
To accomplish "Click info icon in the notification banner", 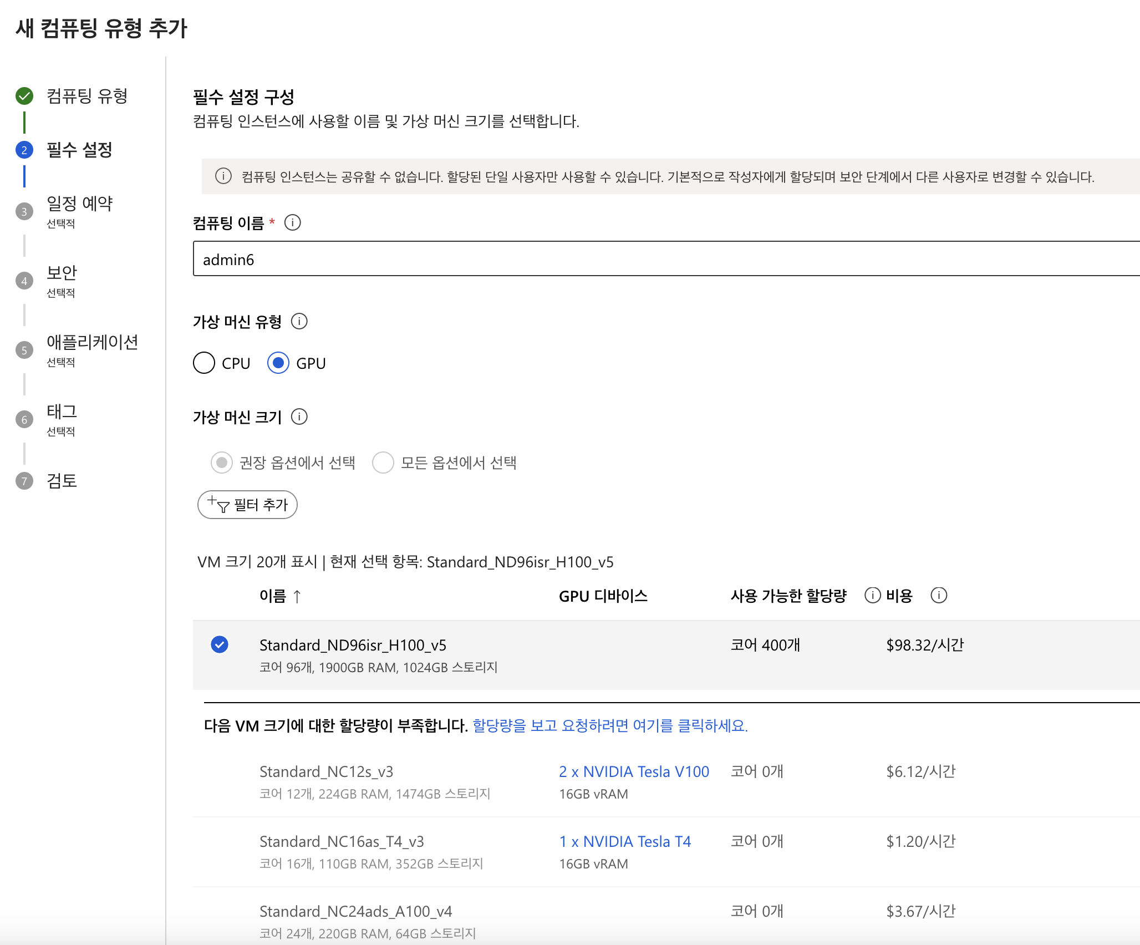I will (223, 176).
